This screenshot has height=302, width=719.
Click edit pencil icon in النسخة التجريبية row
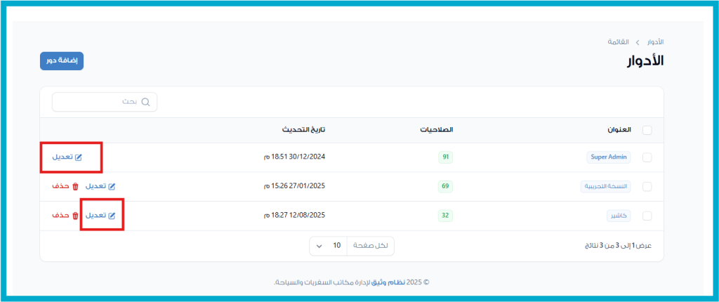[x=112, y=187]
